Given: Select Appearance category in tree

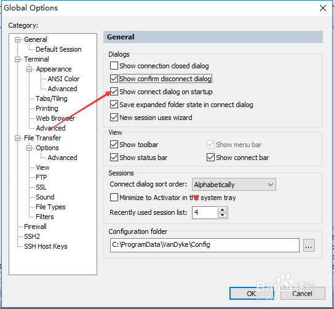Looking at the screenshot, I should (54, 69).
